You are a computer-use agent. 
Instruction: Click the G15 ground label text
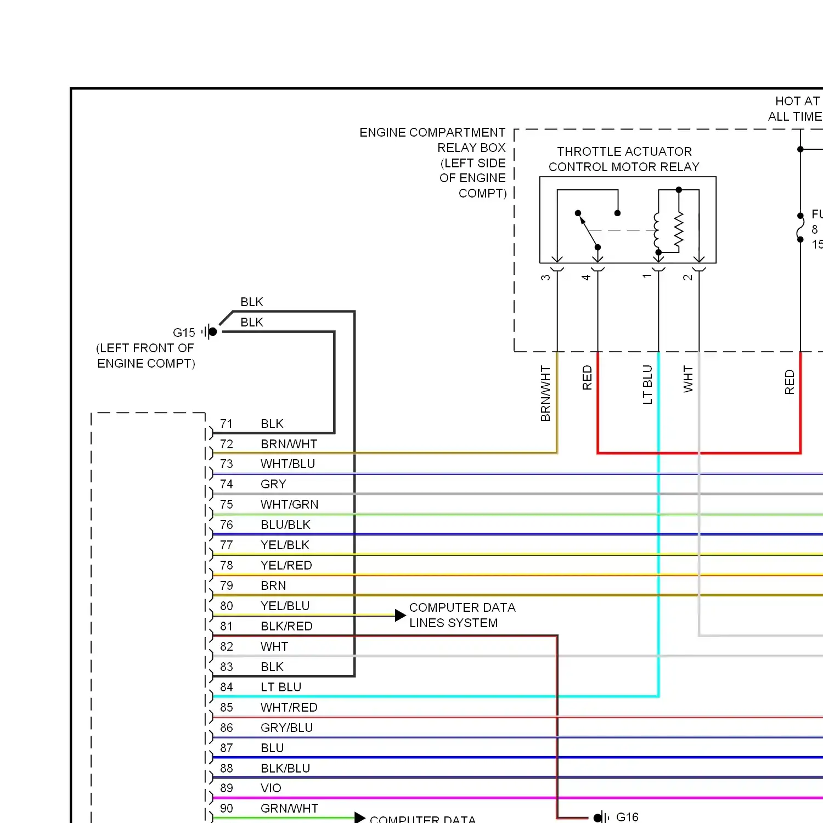point(184,332)
